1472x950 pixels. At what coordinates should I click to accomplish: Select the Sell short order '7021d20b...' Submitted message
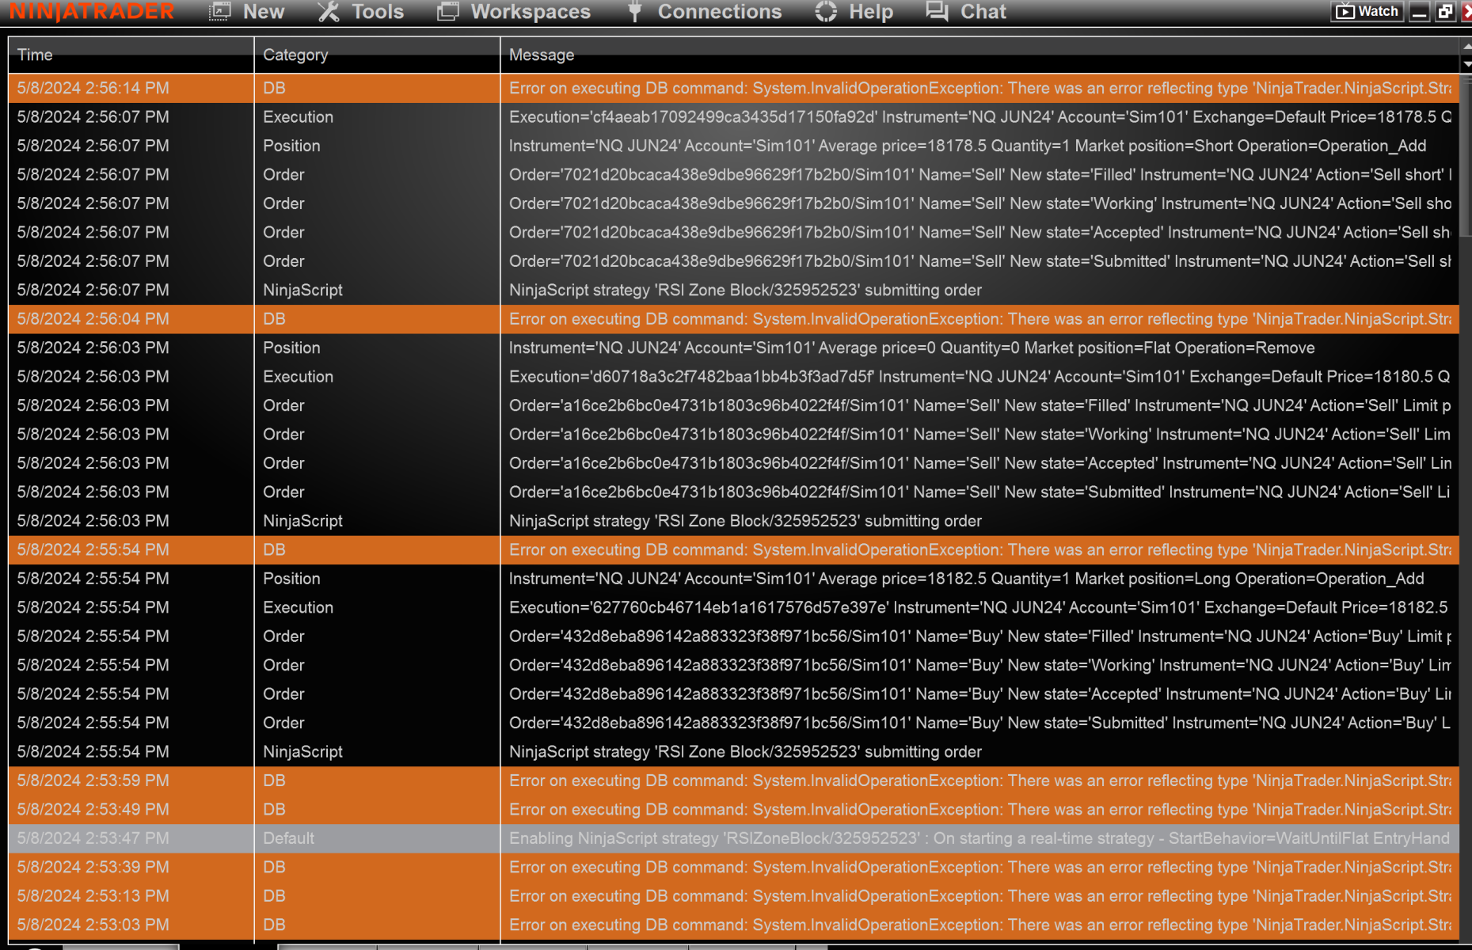pyautogui.click(x=979, y=261)
